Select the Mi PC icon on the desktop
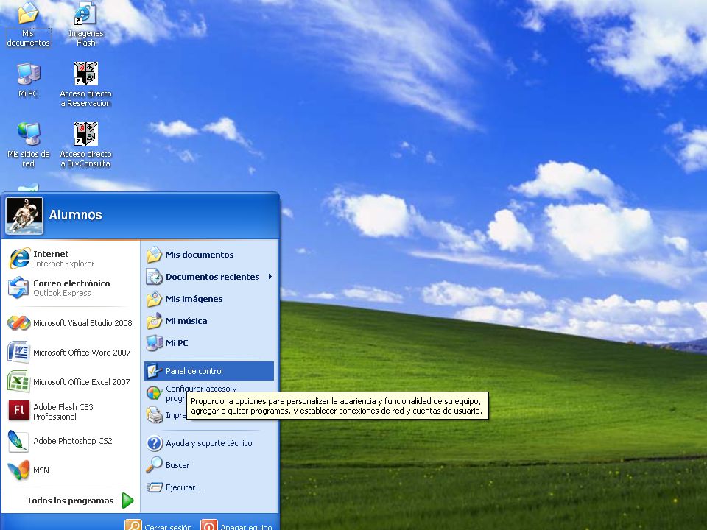The height and width of the screenshot is (530, 707). pyautogui.click(x=28, y=80)
